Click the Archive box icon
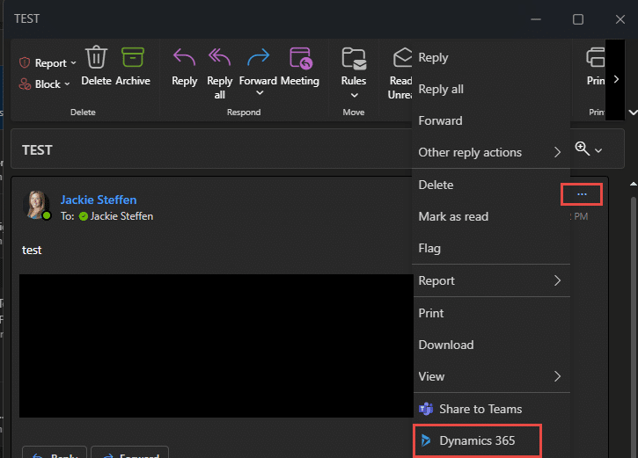Screen dimensions: 638x458 133,57
